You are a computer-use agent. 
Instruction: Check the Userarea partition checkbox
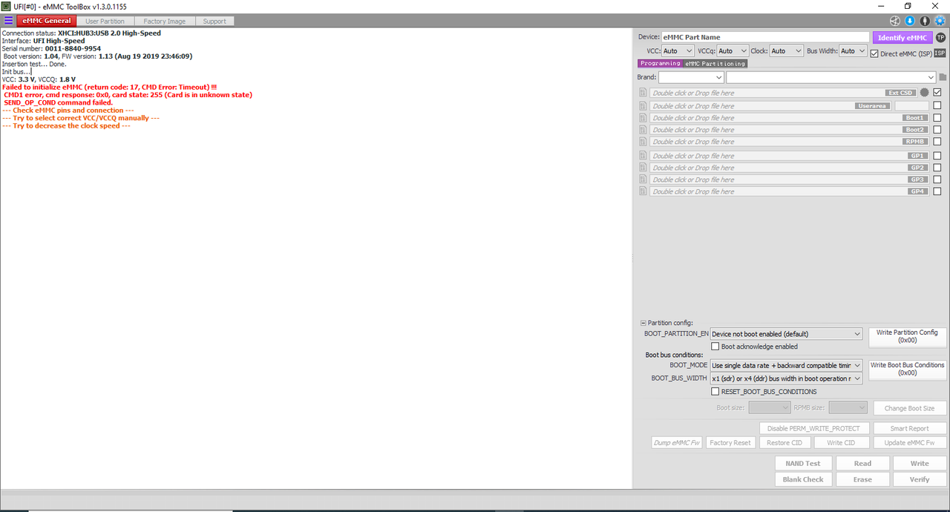[x=937, y=105]
